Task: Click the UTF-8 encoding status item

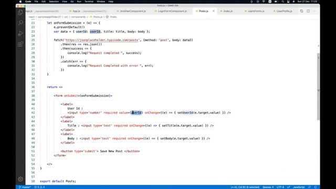Action: pos(280,187)
